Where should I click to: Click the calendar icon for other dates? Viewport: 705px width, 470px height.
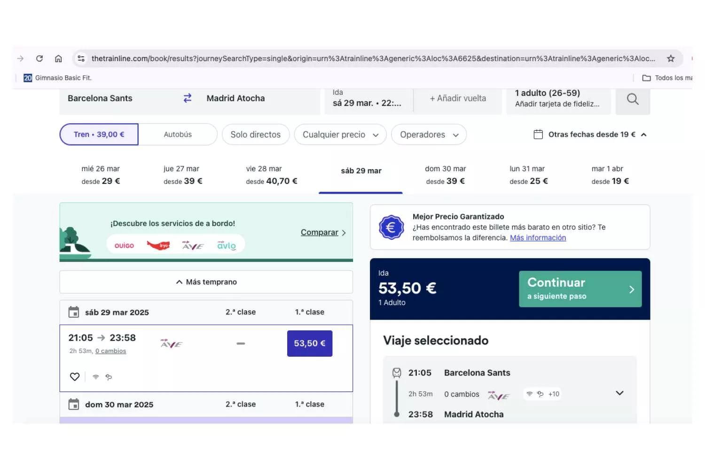click(x=538, y=135)
